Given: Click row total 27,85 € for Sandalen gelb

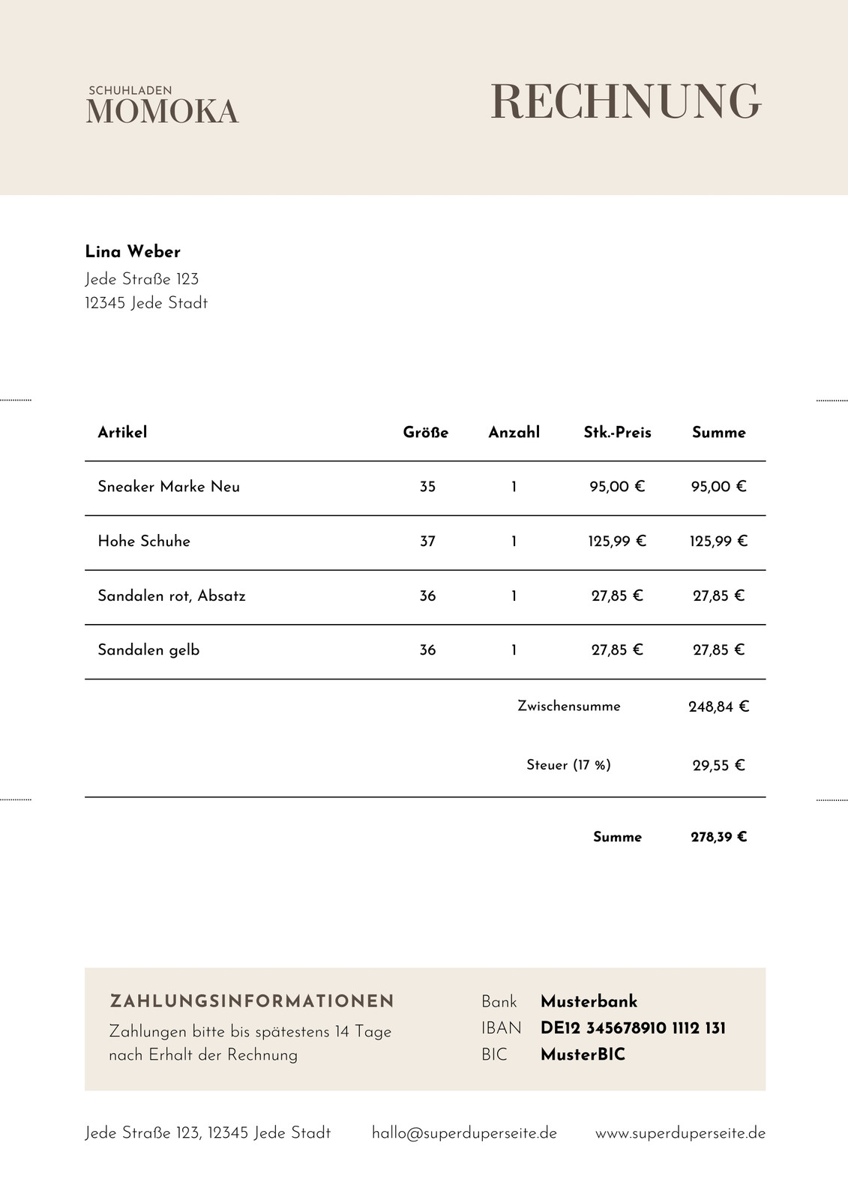Looking at the screenshot, I should point(718,649).
